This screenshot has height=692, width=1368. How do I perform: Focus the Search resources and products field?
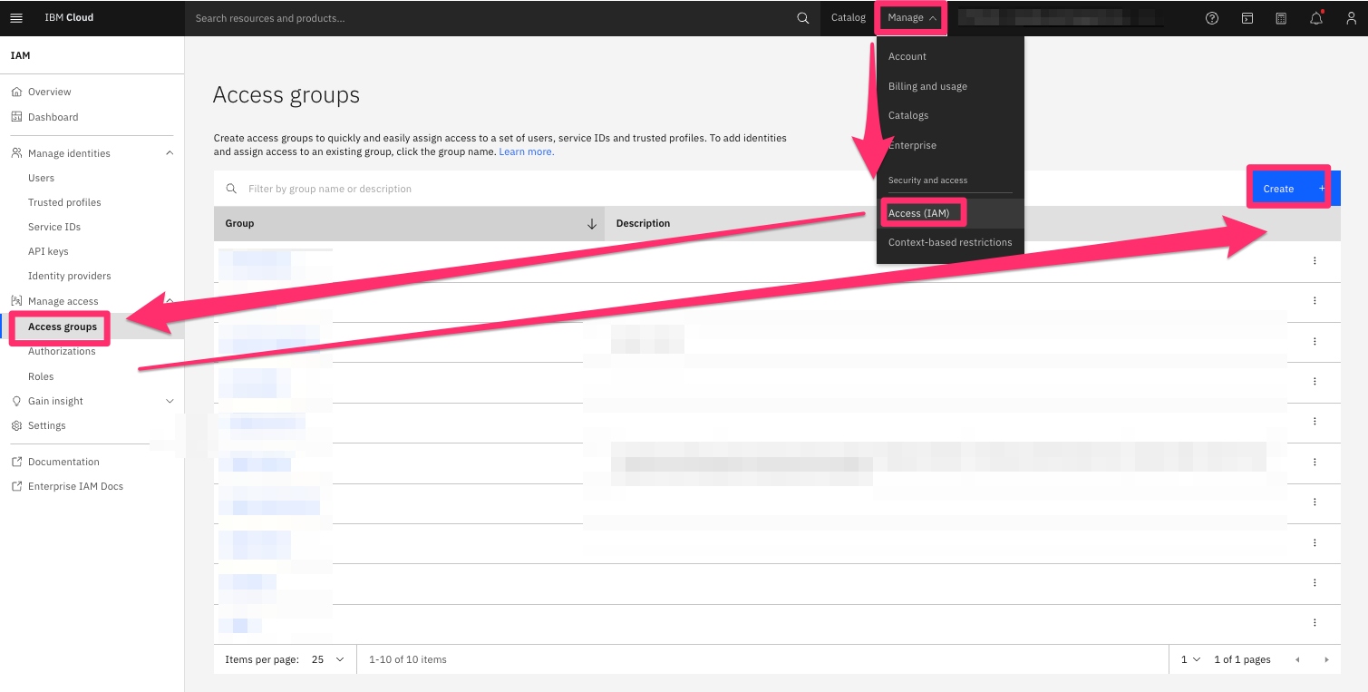point(490,18)
